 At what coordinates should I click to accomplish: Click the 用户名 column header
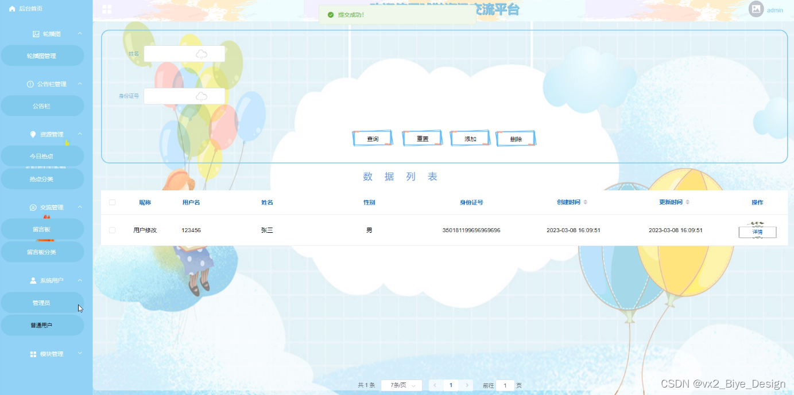tap(191, 202)
